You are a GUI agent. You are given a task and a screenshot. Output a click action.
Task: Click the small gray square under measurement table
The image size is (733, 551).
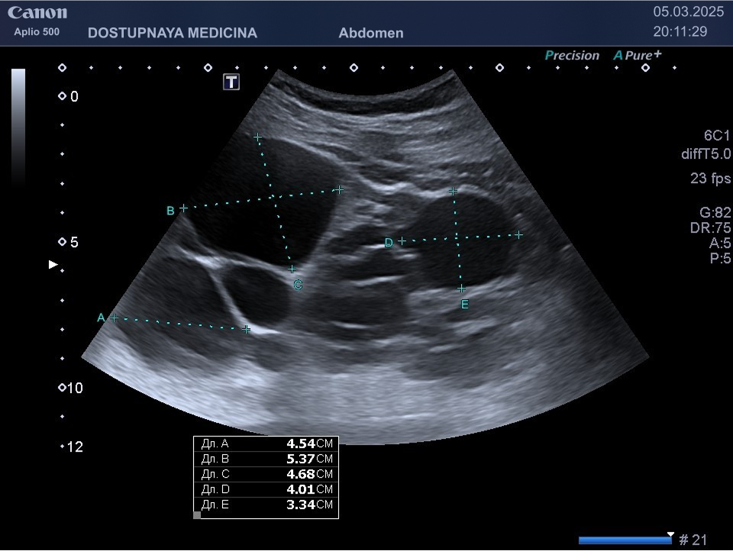click(197, 515)
